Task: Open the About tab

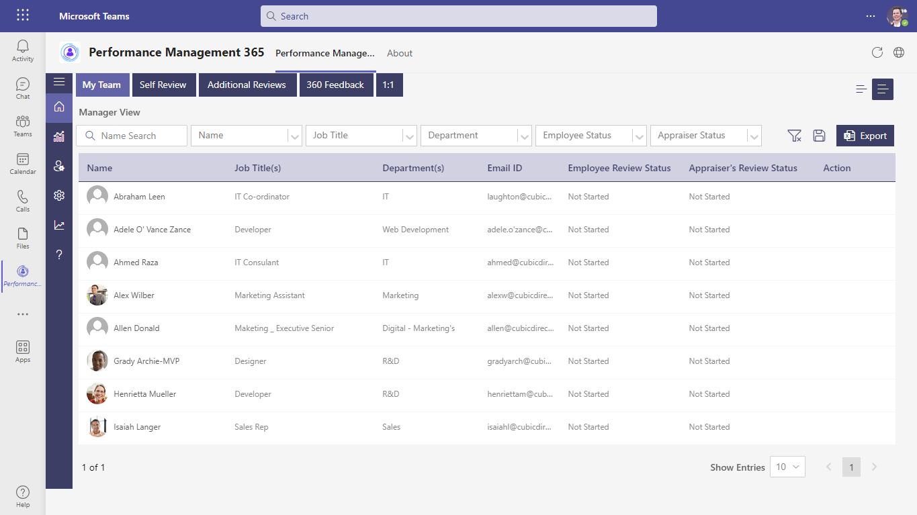Action: [x=400, y=52]
